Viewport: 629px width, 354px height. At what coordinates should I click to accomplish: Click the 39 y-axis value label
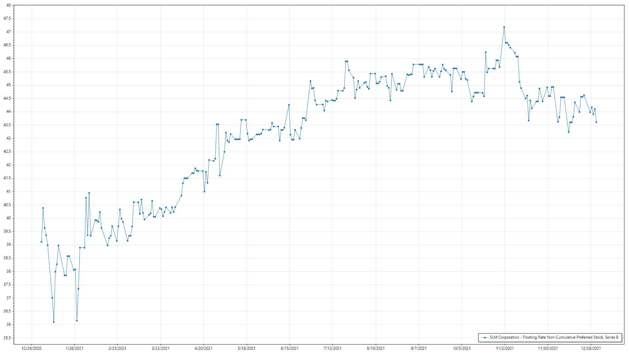coord(9,245)
